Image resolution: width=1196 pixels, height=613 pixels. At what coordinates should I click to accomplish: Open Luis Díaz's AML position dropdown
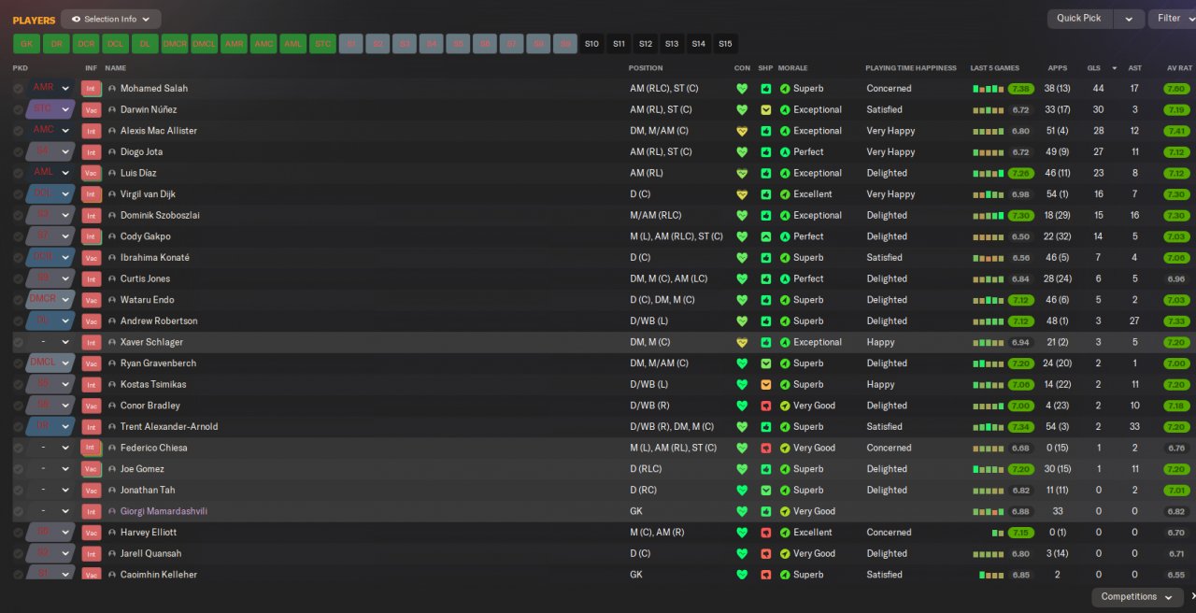(x=65, y=173)
